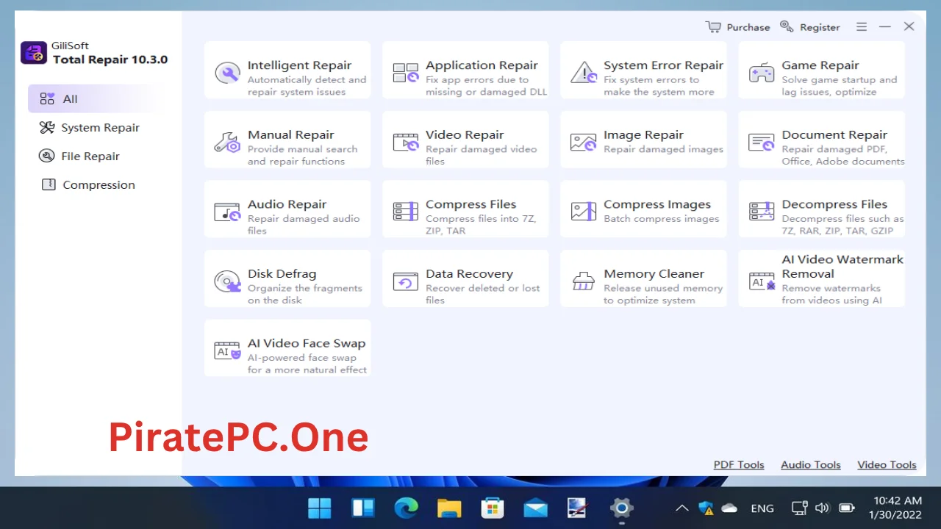
Task: Open the Data Recovery icon
Action: (x=405, y=281)
